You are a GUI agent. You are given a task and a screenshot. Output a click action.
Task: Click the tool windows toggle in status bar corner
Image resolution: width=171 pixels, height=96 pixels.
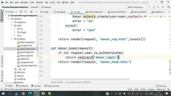point(2,89)
